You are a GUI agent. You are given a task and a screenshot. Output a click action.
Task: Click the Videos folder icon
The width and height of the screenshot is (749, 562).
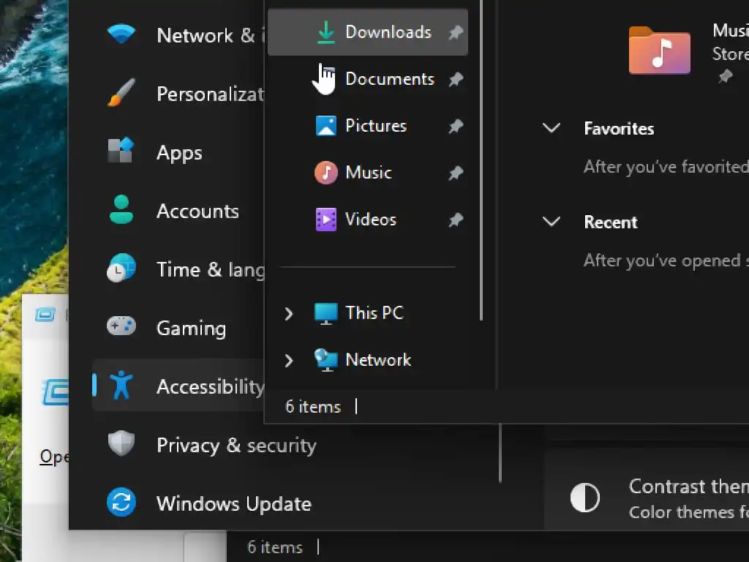[326, 220]
